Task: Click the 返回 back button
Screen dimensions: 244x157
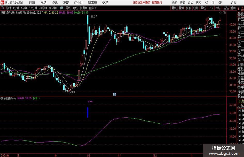Action: (x=233, y=8)
